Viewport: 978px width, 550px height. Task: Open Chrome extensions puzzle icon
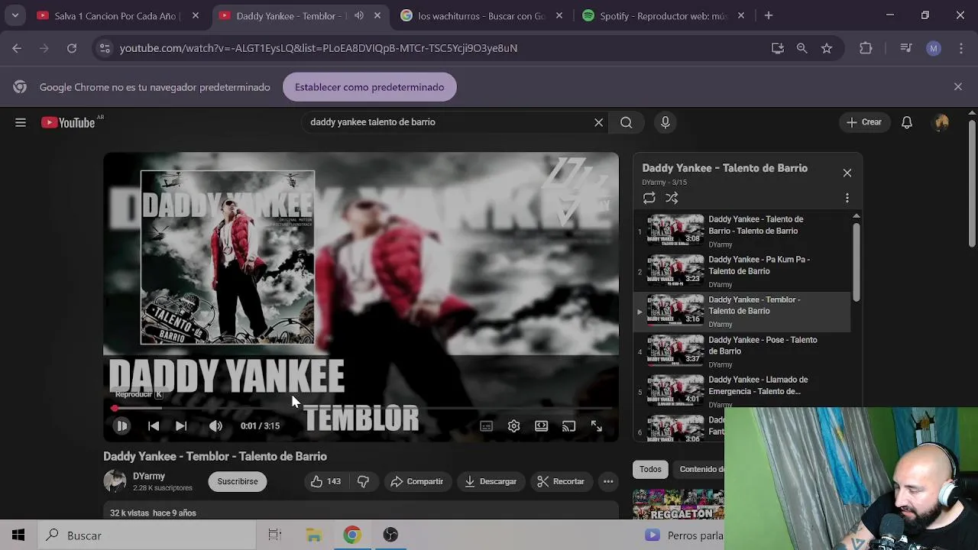866,48
